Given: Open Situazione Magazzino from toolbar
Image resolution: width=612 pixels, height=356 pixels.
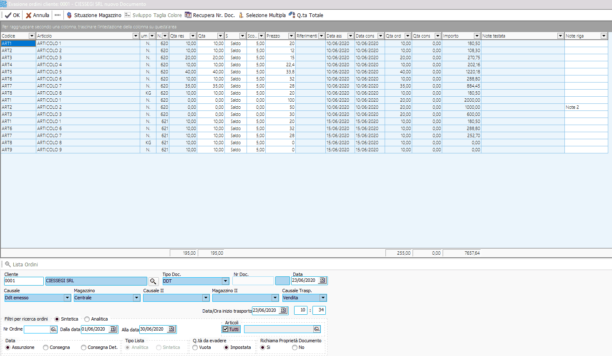Looking at the screenshot, I should (x=94, y=15).
